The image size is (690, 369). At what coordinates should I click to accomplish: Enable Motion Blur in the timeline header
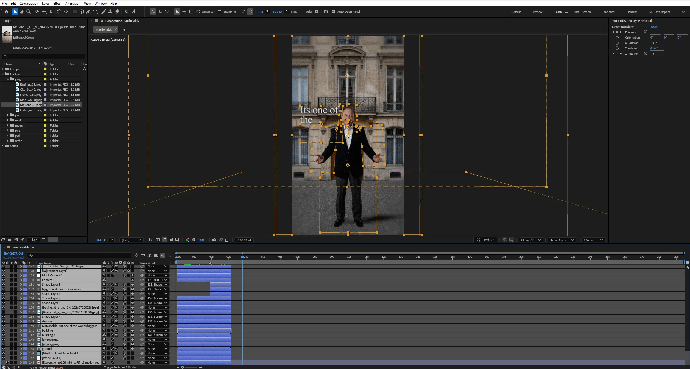163,255
